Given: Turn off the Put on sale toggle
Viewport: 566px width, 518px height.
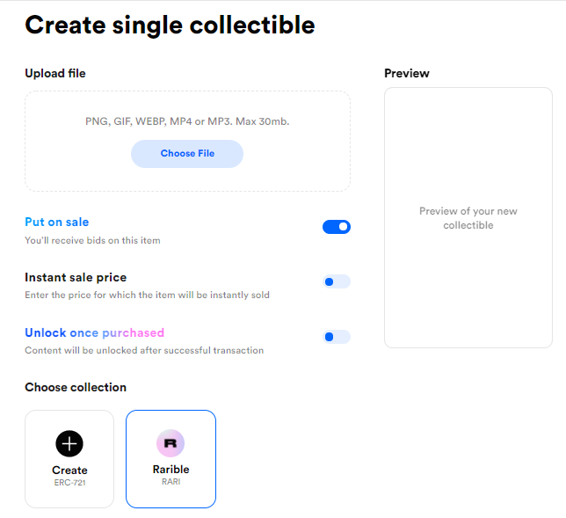Looking at the screenshot, I should coord(337,227).
